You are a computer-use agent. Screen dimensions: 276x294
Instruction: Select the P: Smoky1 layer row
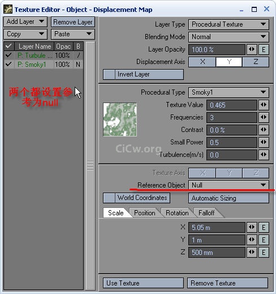pos(44,65)
